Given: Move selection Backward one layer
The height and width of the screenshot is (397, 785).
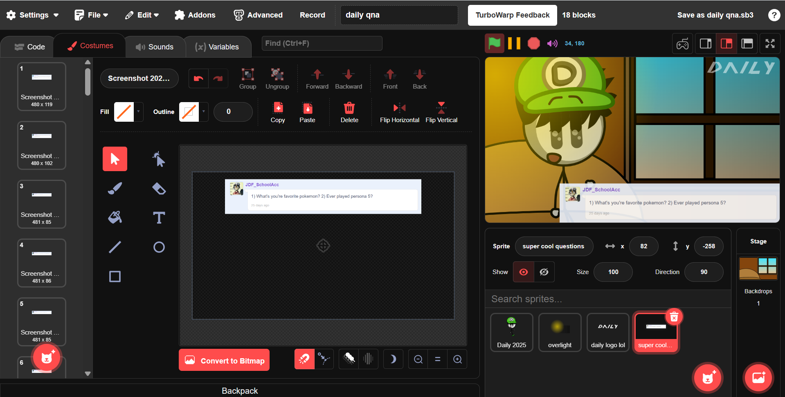Looking at the screenshot, I should [x=349, y=79].
